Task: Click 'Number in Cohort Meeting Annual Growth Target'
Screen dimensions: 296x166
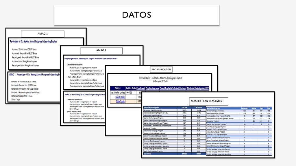Action: [x=25, y=93]
